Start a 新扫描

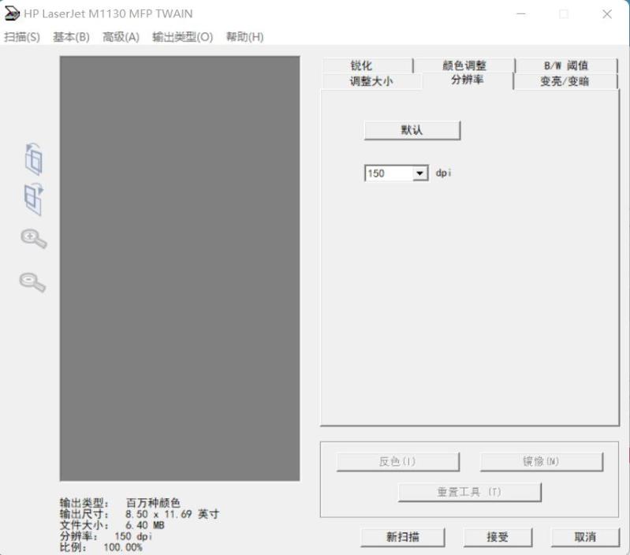pos(403,537)
